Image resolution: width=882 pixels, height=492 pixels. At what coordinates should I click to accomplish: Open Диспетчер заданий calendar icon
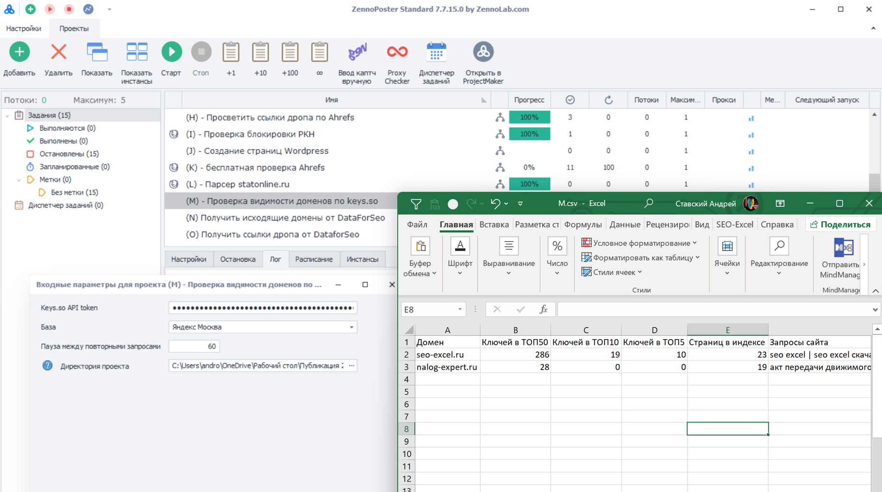click(x=436, y=52)
